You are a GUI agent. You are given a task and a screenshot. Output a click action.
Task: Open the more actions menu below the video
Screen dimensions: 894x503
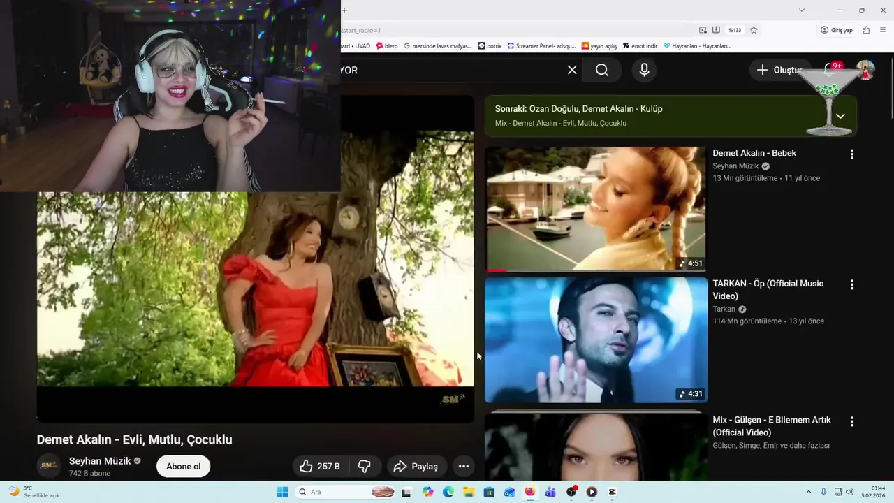click(x=463, y=466)
